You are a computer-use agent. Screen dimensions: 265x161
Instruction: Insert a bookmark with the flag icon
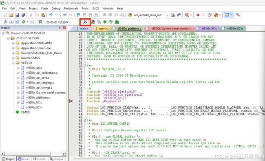[x=78, y=15]
